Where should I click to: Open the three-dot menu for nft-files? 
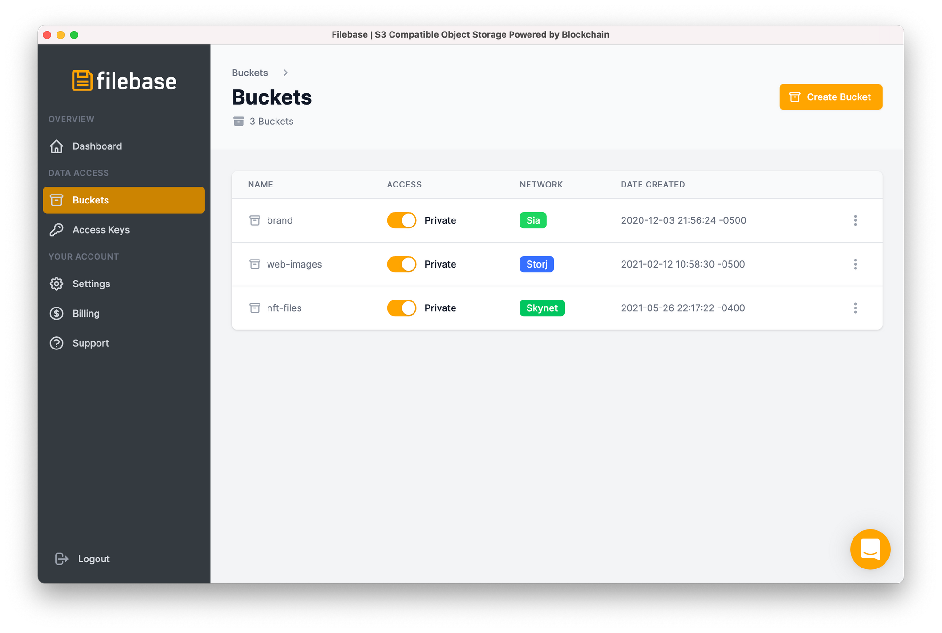[x=855, y=308]
